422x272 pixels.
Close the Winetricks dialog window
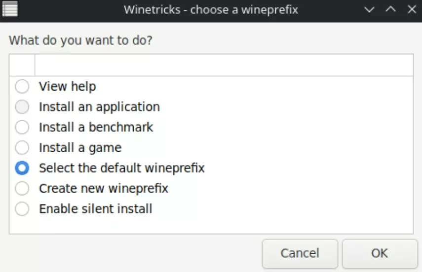click(x=411, y=9)
